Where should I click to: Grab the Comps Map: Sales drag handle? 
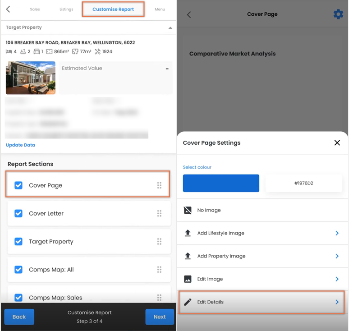tap(159, 297)
